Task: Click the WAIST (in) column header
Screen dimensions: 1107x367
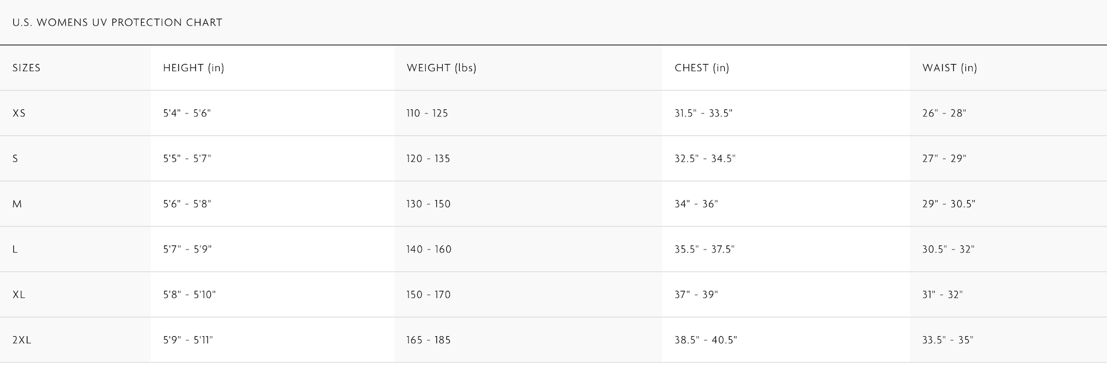Action: pyautogui.click(x=949, y=68)
